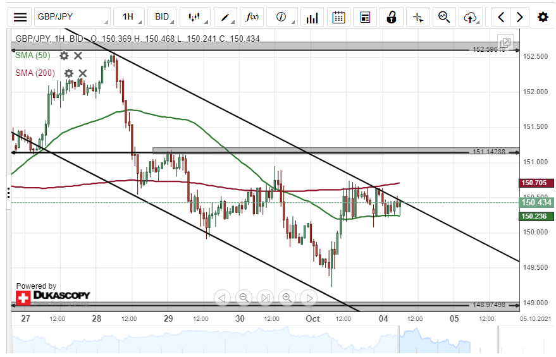Click the 05.10.2021 date label
The height and width of the screenshot is (357, 556).
click(536, 318)
